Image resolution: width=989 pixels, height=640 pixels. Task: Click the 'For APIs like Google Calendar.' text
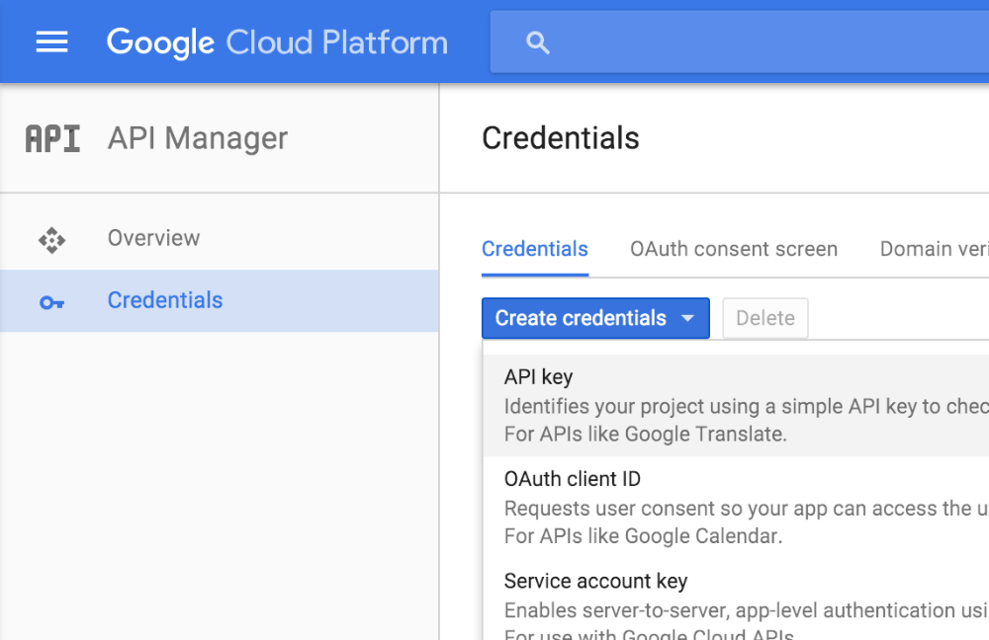coord(643,536)
